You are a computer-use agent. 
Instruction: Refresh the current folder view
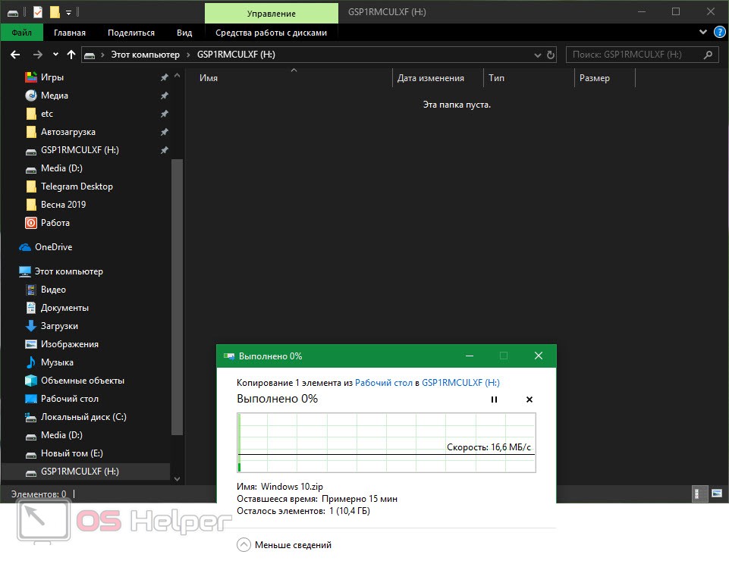coord(551,55)
